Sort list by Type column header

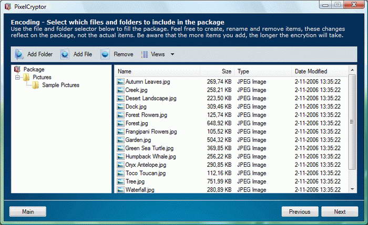coord(263,71)
